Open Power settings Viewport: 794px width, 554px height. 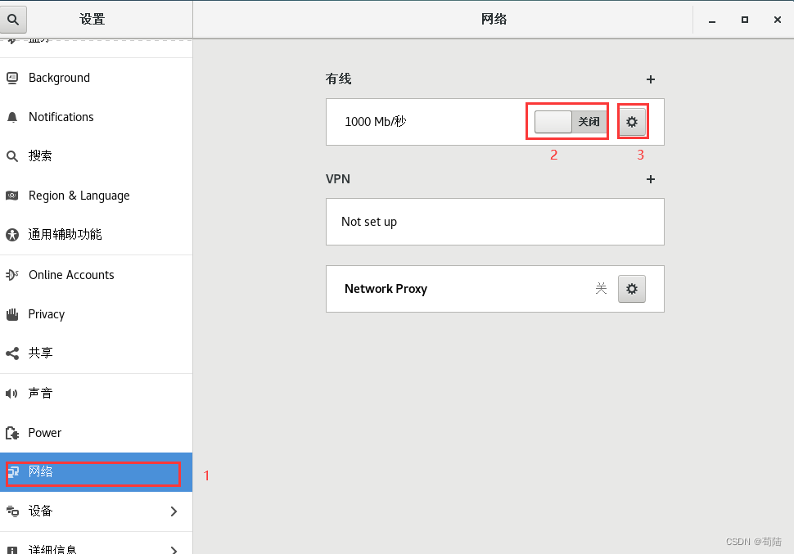pyautogui.click(x=97, y=433)
